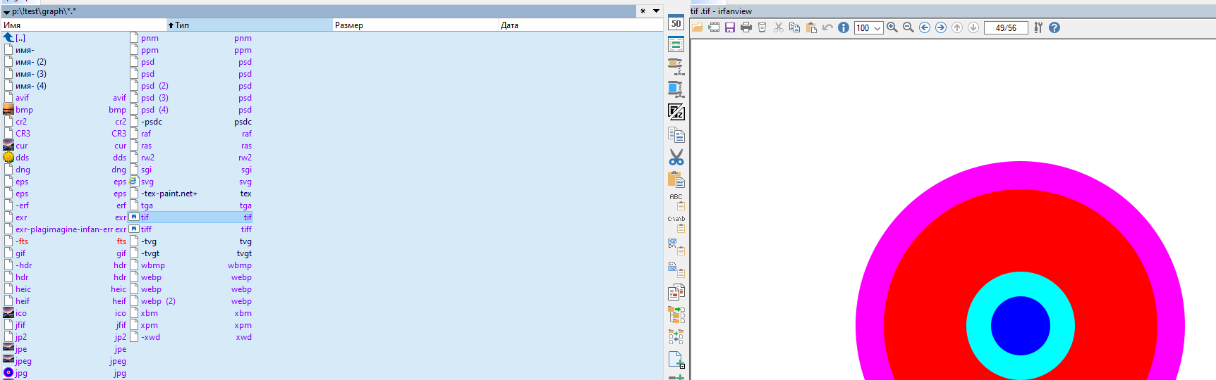Open IrfanView help question icon
Viewport: 1216px width, 380px height.
click(x=1054, y=27)
